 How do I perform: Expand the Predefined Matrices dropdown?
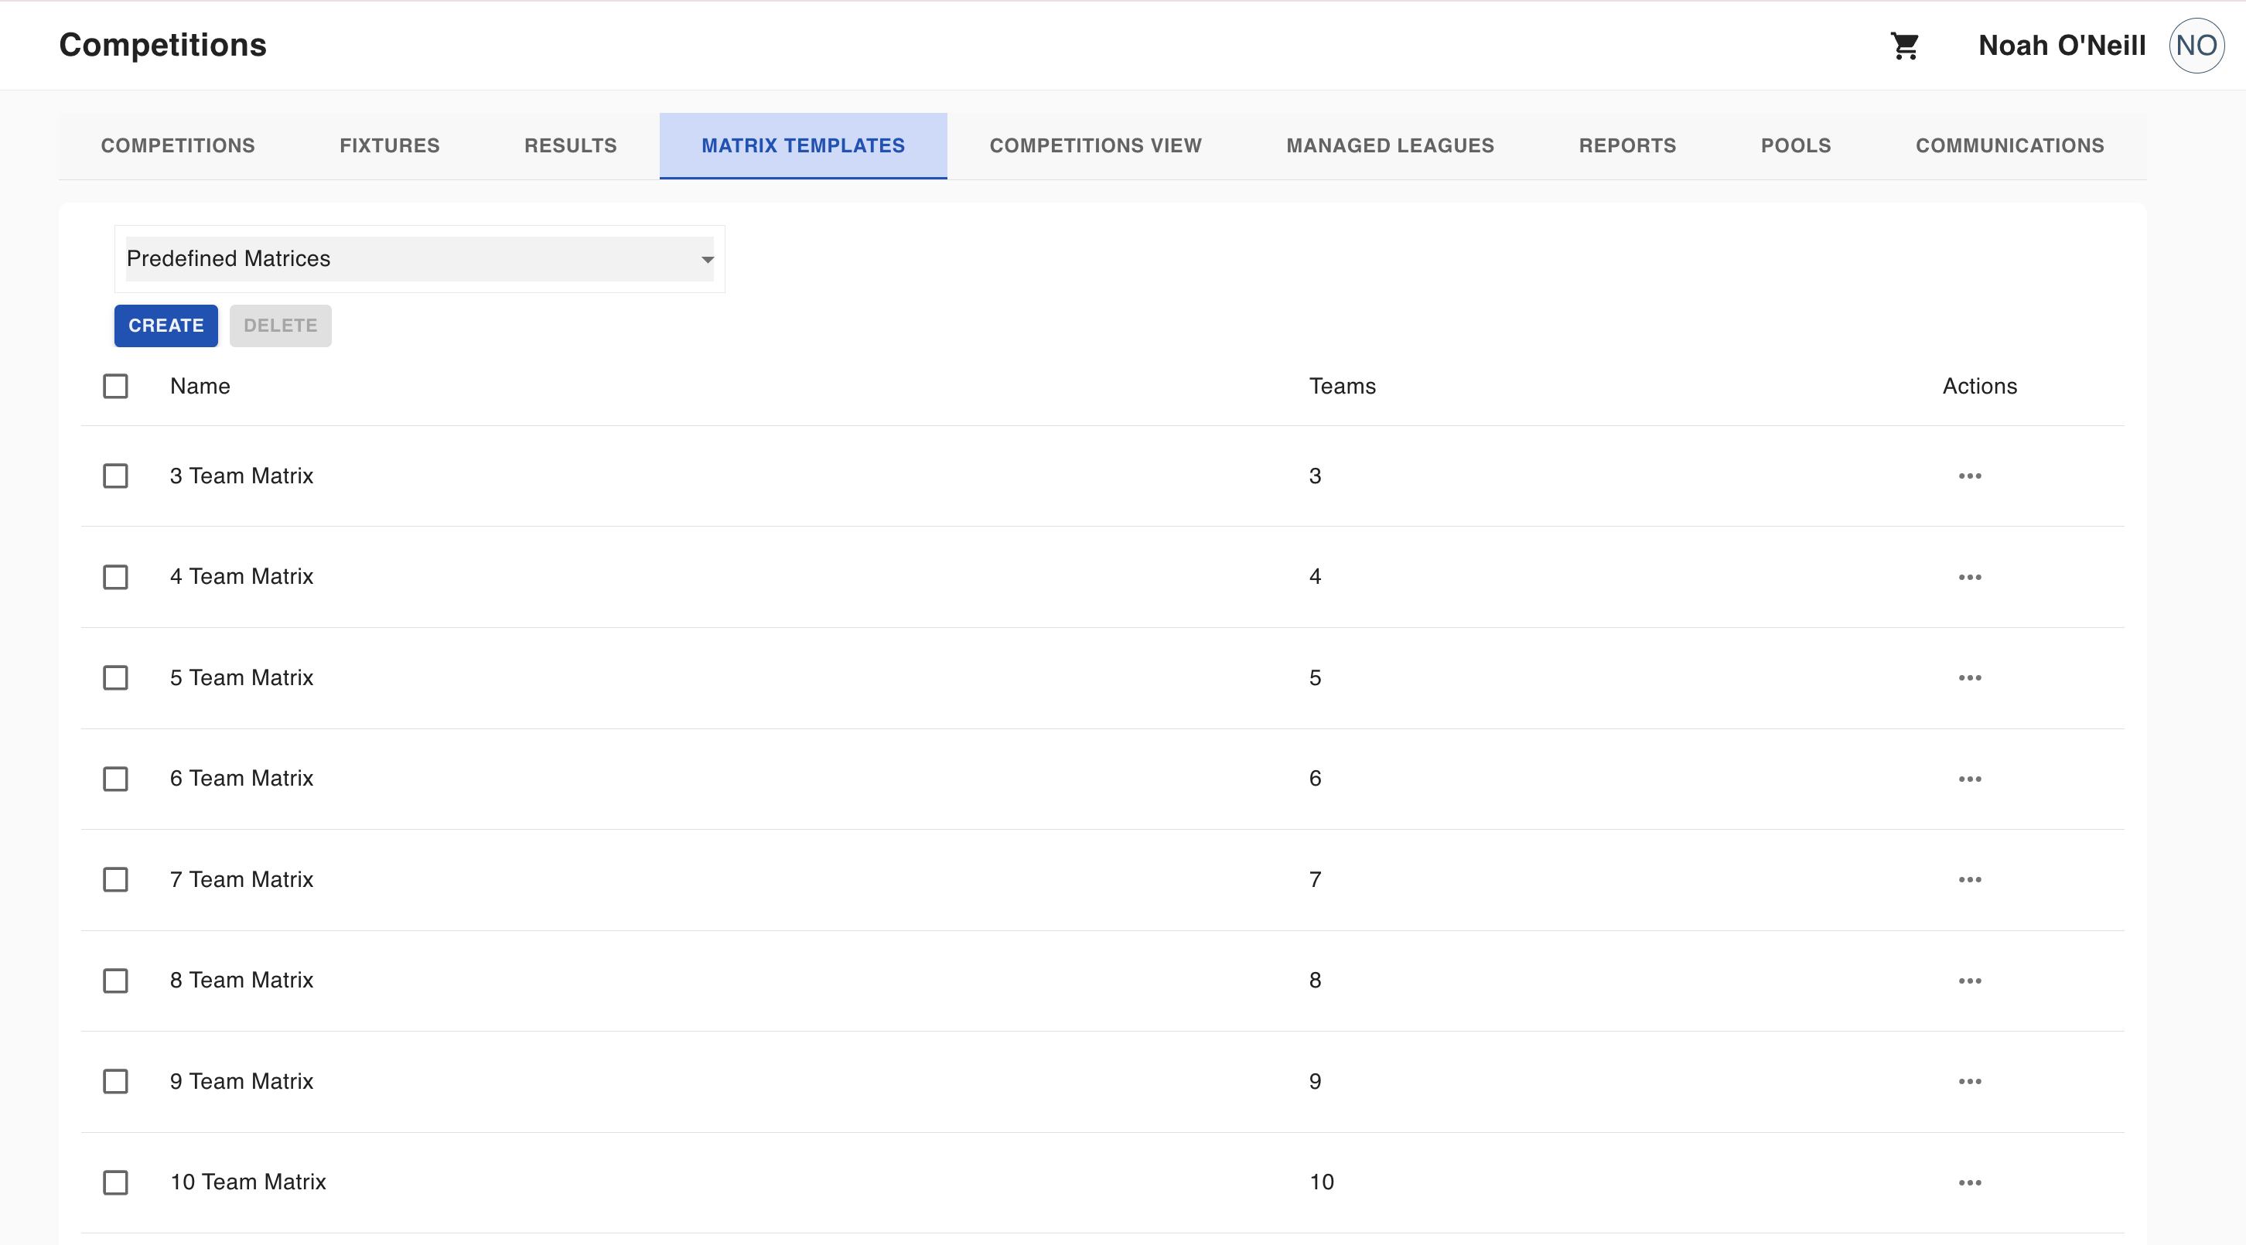coord(419,259)
